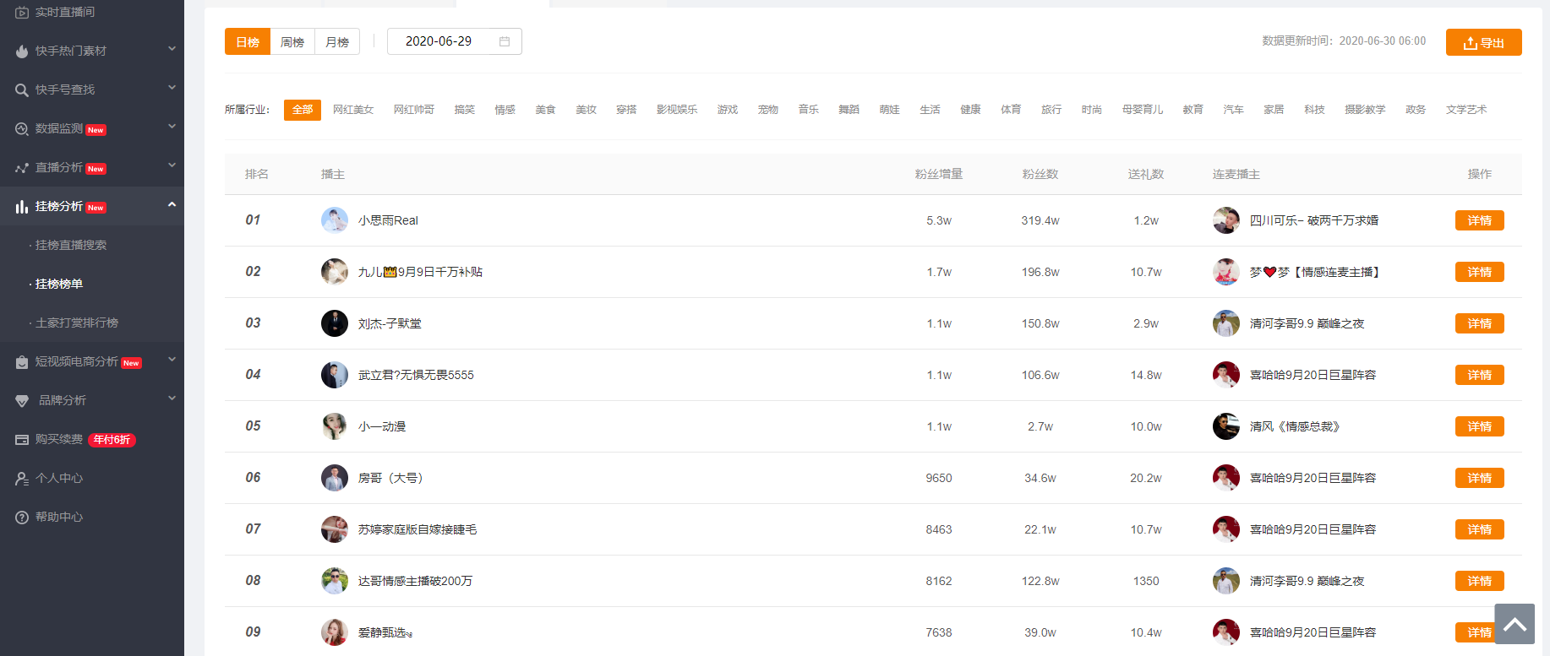Open linked streamer 梦❤梦【情感连麦主播】

tap(1315, 272)
